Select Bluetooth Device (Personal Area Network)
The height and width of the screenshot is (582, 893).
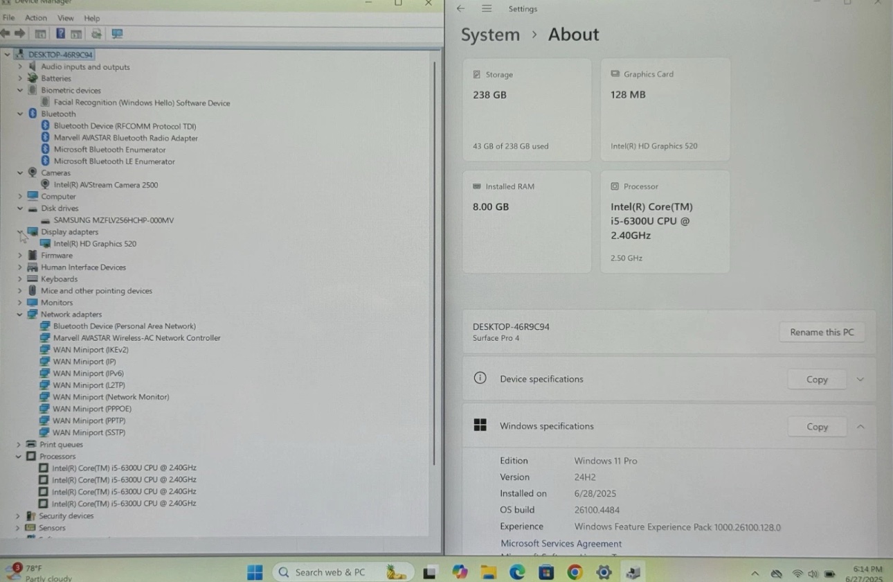click(x=124, y=326)
